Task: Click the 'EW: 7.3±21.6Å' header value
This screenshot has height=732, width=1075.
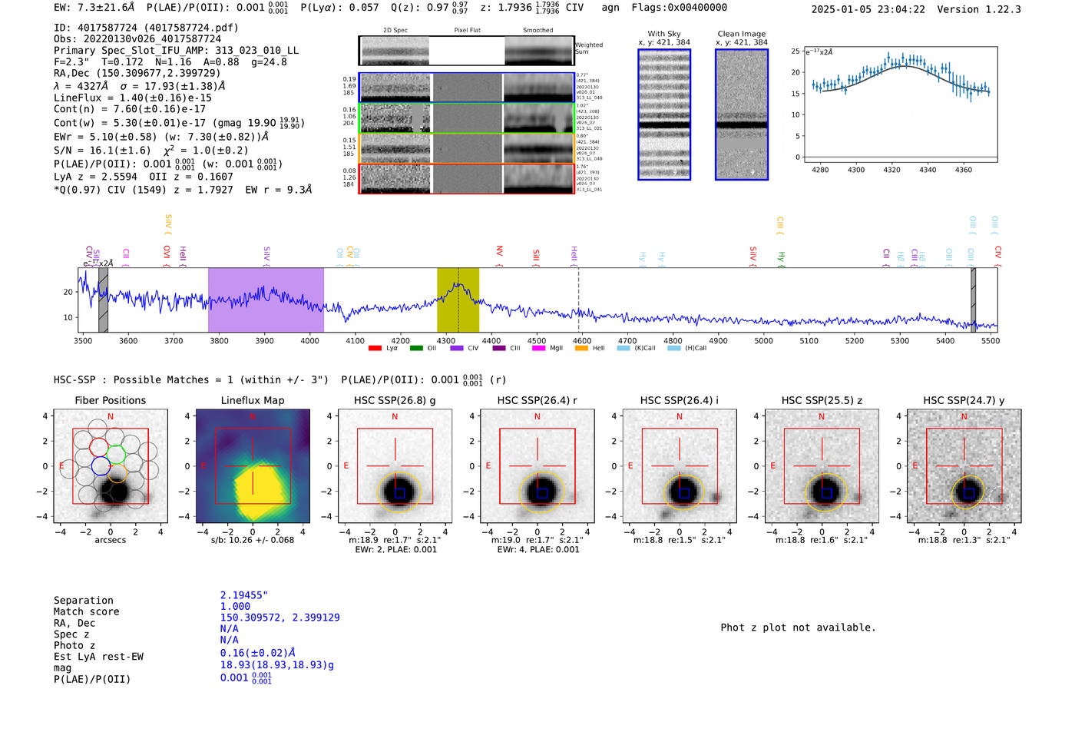Action: 94,7
